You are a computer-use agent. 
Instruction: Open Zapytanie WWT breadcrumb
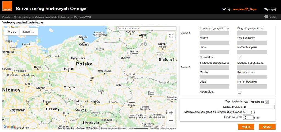[x=83, y=17]
